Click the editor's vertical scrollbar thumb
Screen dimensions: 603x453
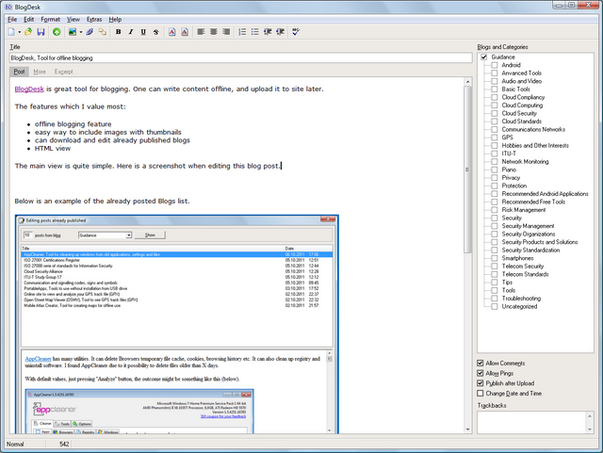point(467,170)
